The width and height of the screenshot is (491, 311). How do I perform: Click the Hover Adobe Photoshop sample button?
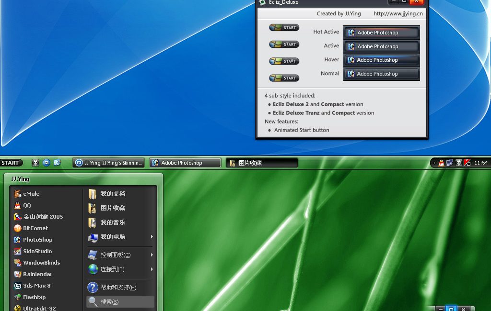click(382, 60)
